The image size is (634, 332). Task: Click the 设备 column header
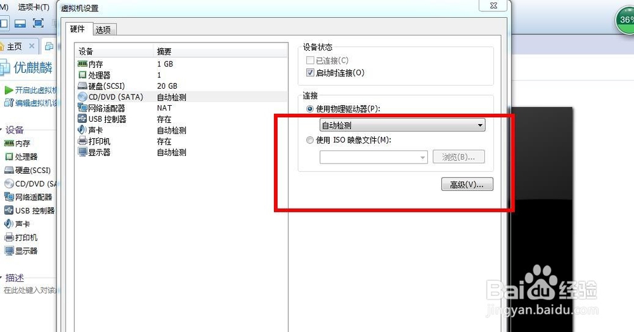113,51
